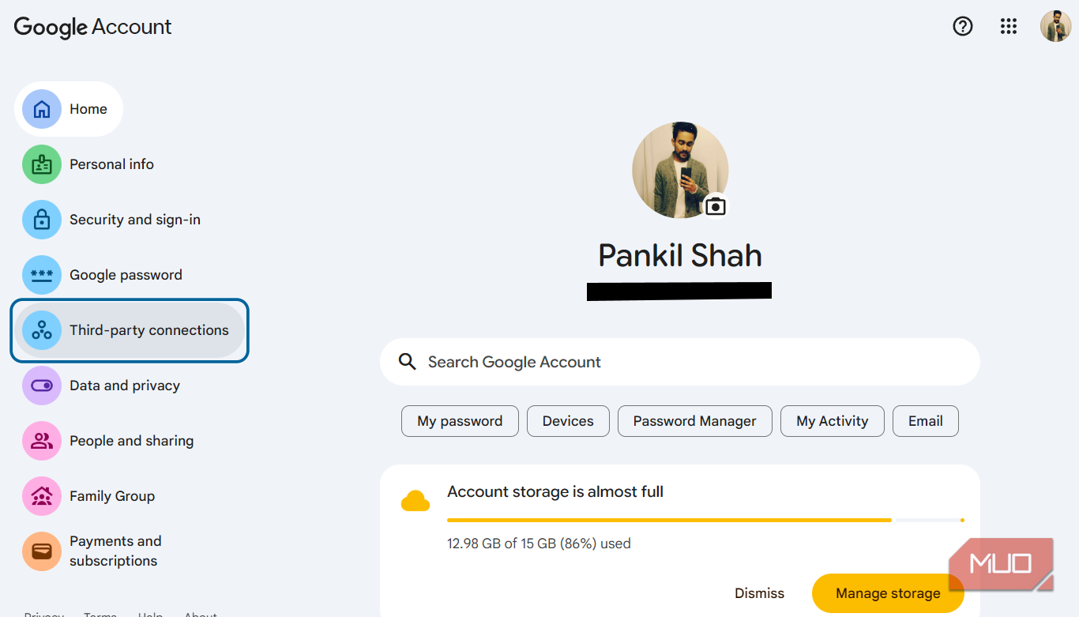
Task: Open the Google apps grid icon
Action: click(x=1009, y=26)
